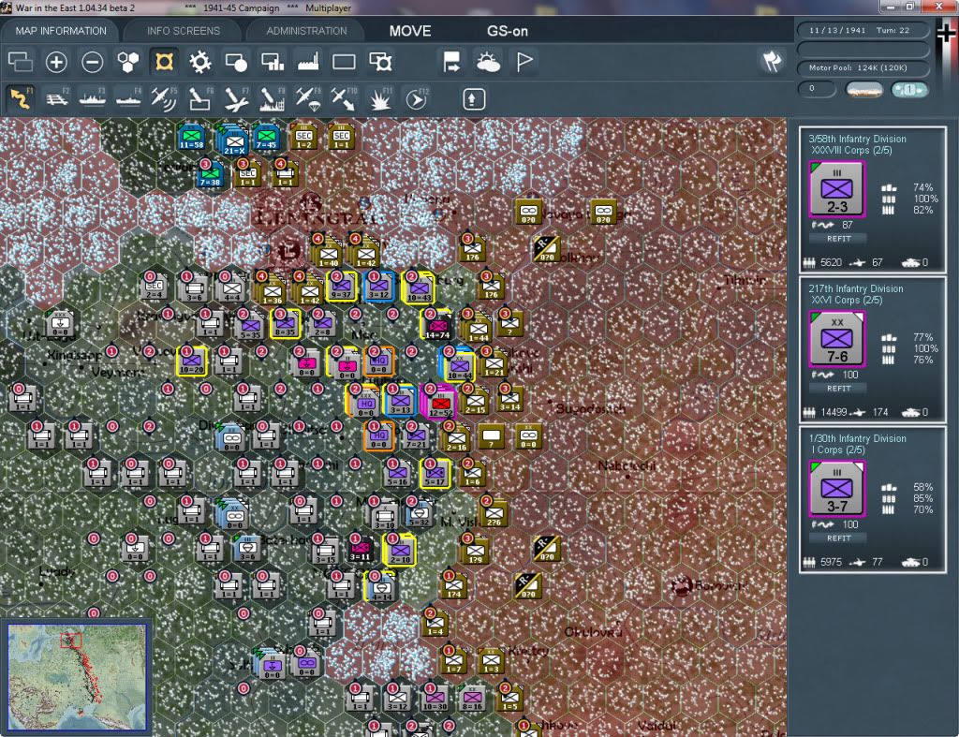Viewport: 959px width, 737px height.
Task: Select the 11=58 unit counter on the map
Action: click(191, 137)
